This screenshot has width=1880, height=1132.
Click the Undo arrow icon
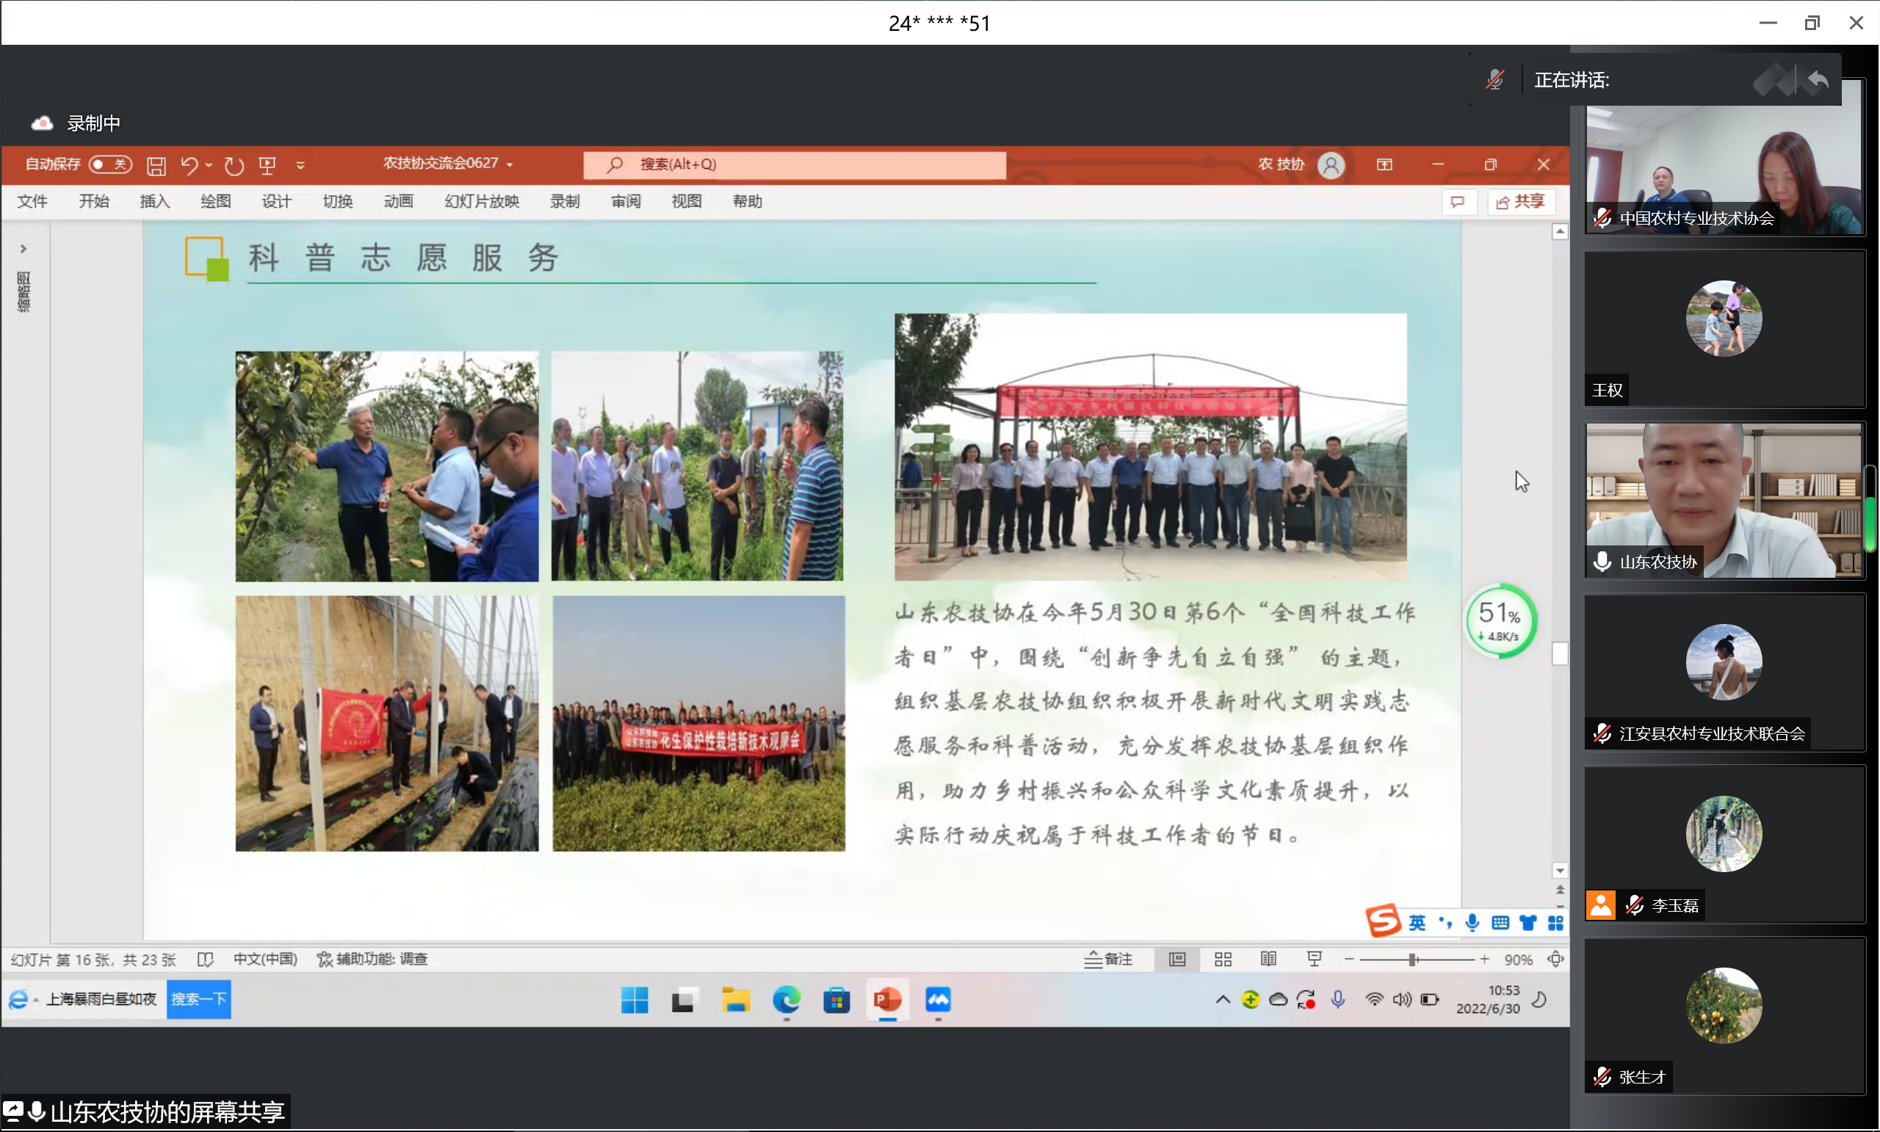coord(189,164)
